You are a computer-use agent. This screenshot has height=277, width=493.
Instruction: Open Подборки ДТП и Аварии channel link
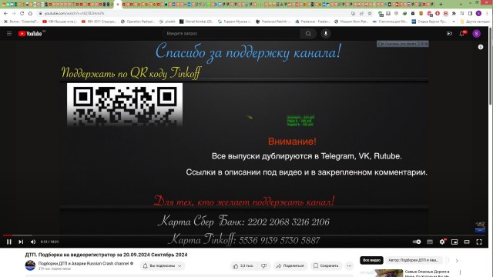(x=84, y=263)
